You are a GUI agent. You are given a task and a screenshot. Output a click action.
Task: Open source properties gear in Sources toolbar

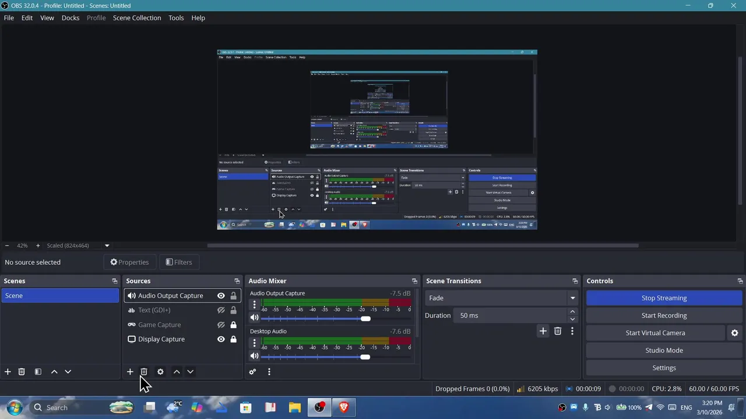[160, 372]
